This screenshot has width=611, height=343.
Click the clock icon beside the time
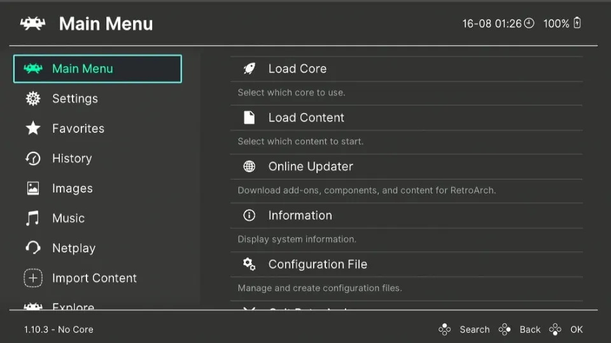[x=529, y=24]
